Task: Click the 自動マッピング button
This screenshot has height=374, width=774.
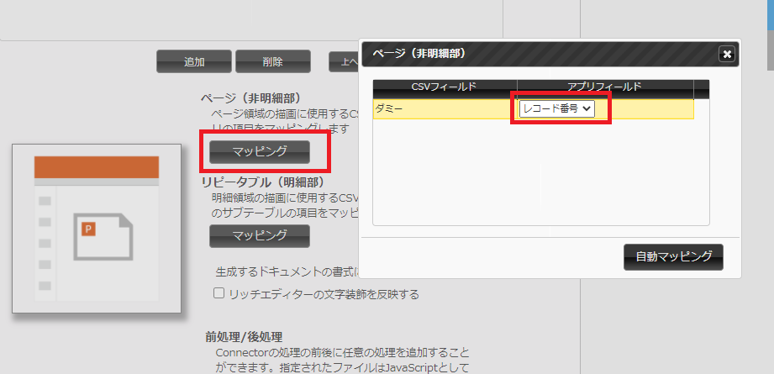Action: coord(673,256)
